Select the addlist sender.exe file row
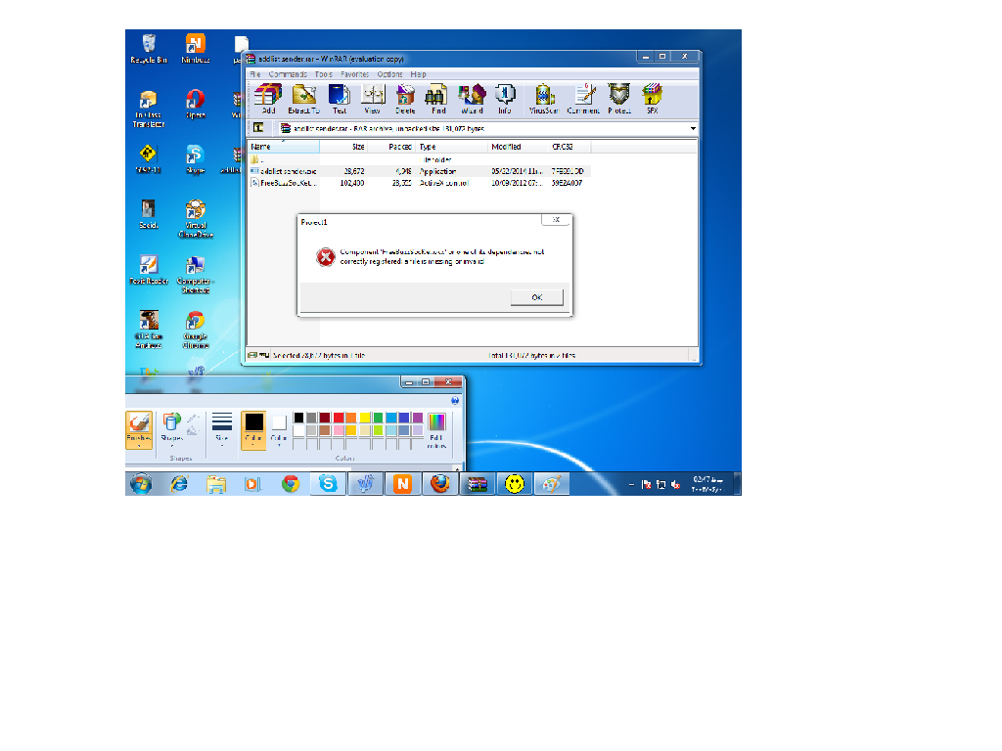 [x=419, y=171]
